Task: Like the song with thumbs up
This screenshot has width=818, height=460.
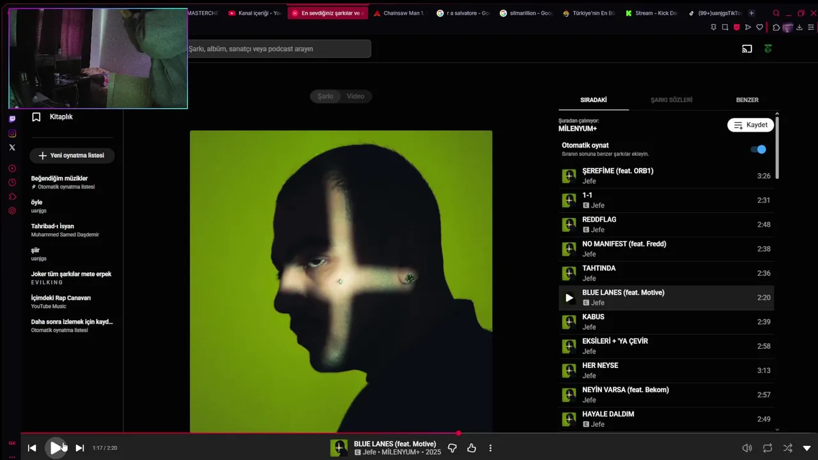Action: pos(472,448)
